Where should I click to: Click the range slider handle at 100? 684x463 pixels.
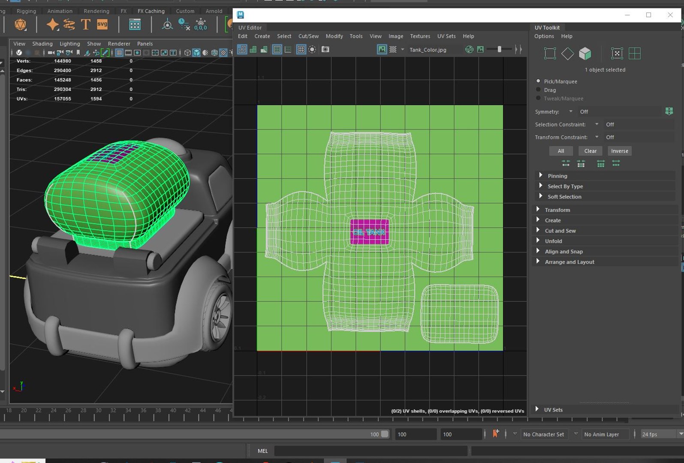385,434
